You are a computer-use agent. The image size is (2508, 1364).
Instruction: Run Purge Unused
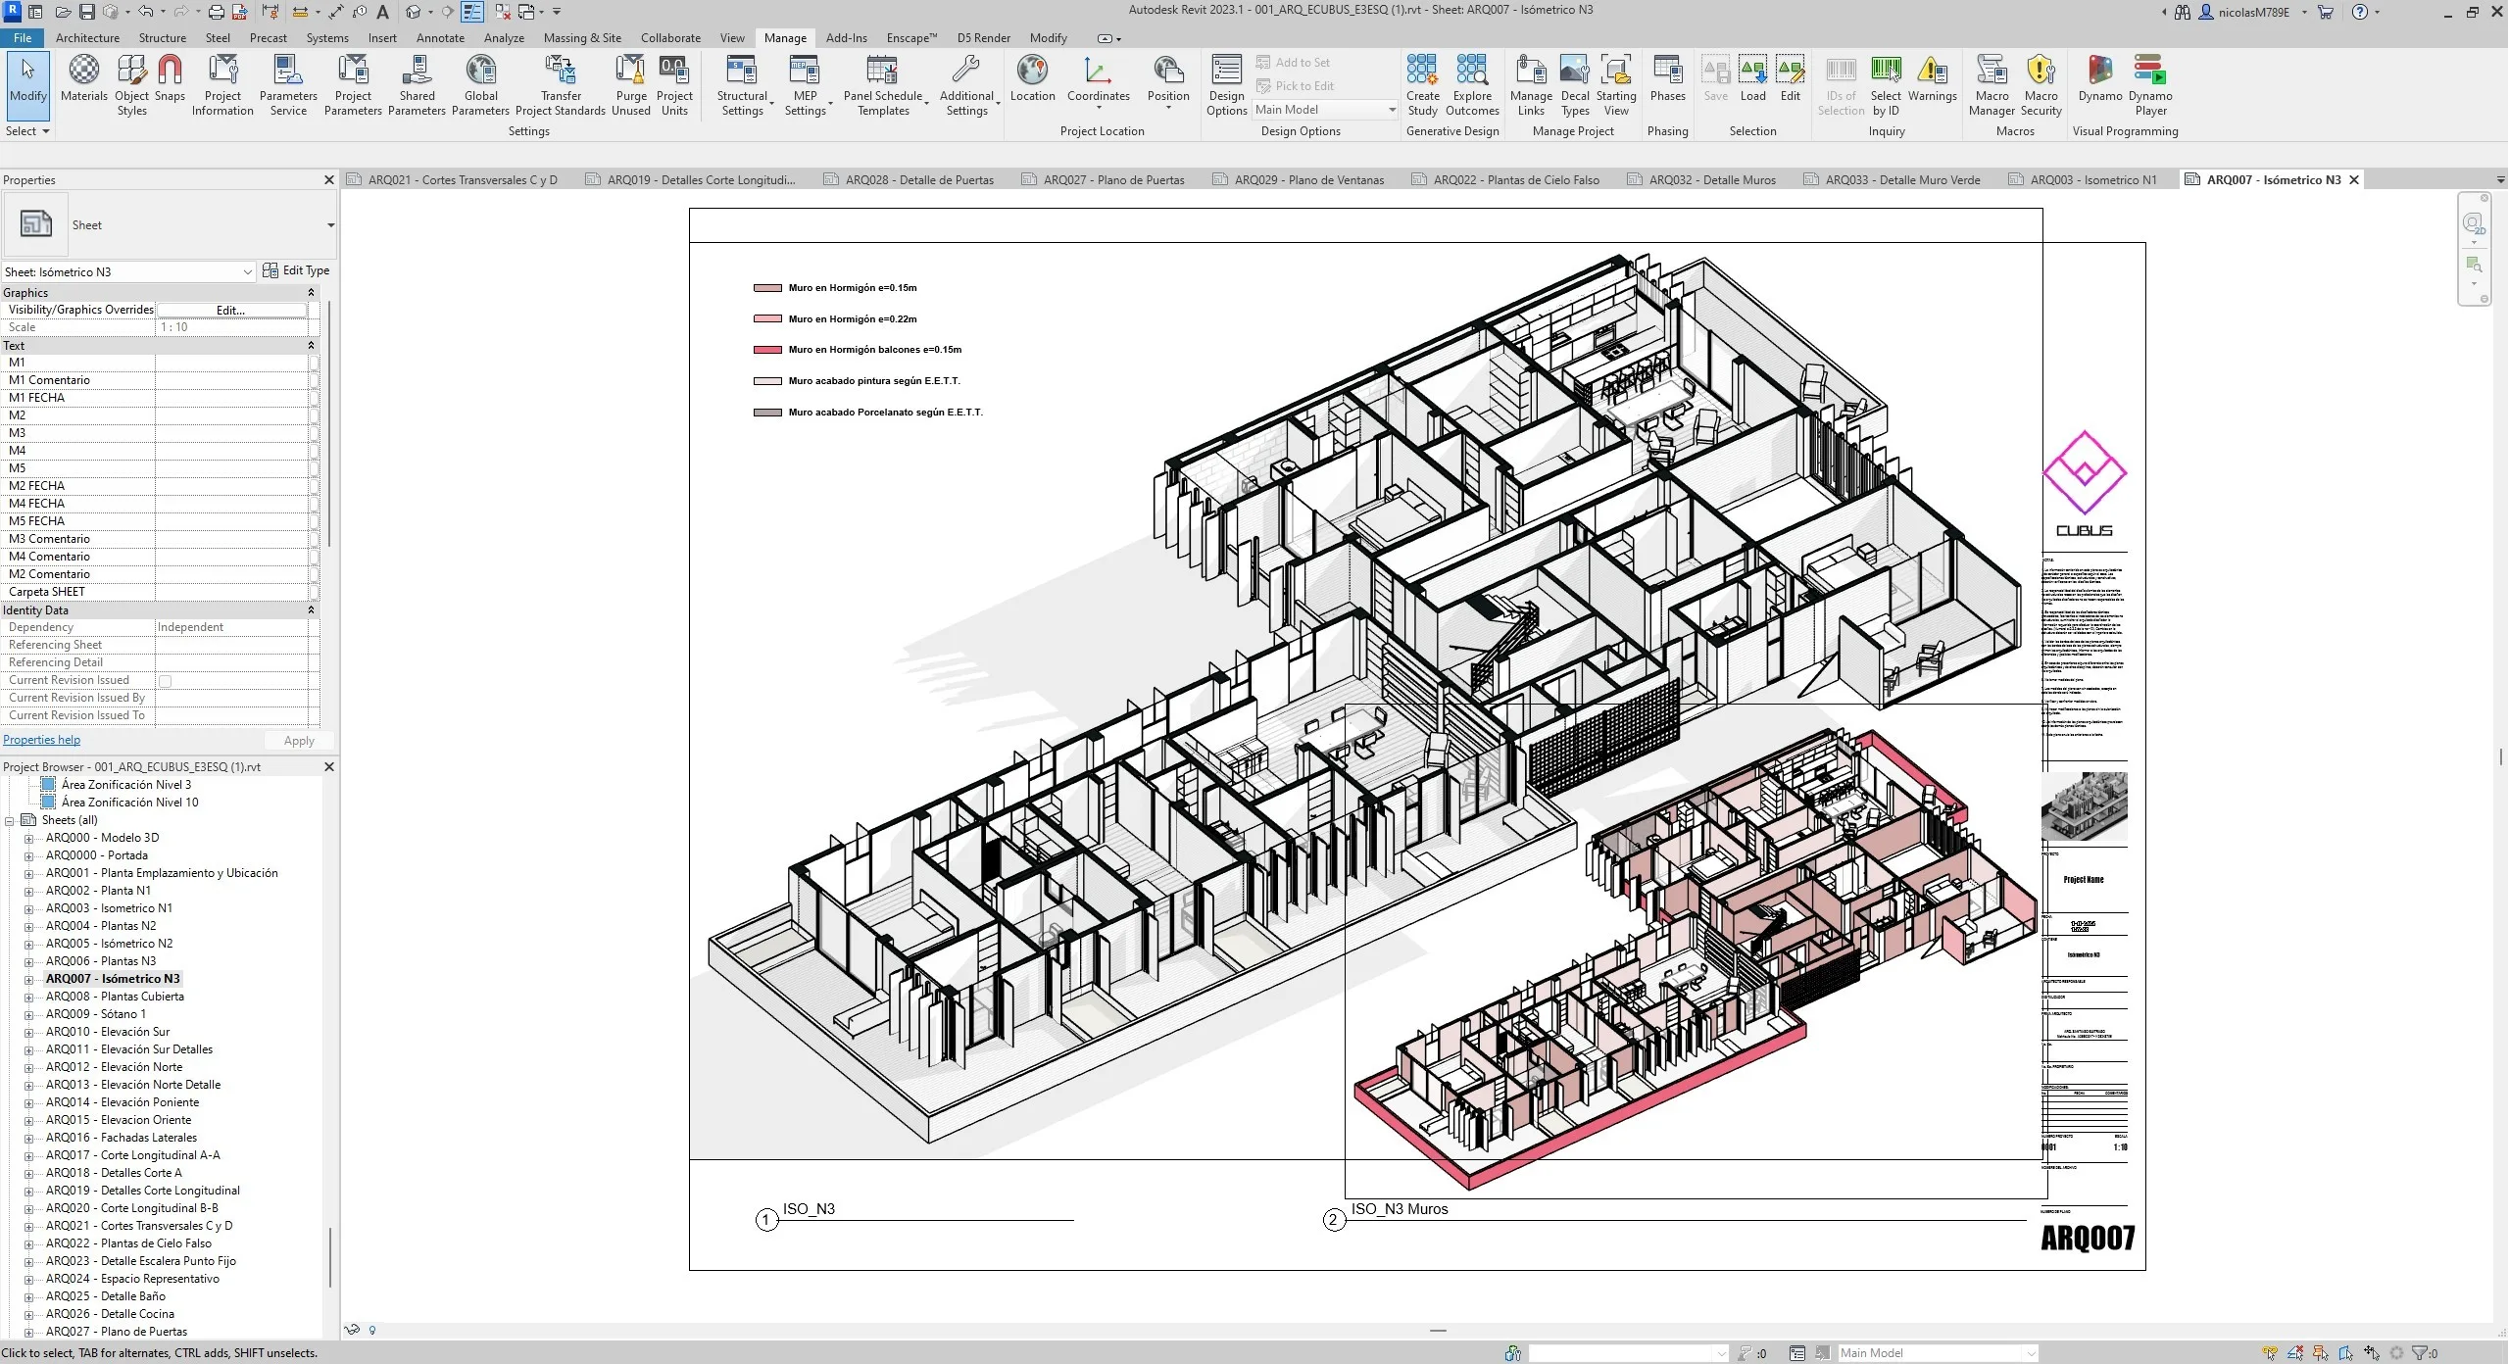pos(631,85)
